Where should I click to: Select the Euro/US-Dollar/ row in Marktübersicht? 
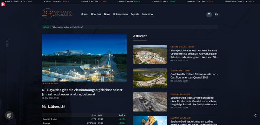[84, 119]
